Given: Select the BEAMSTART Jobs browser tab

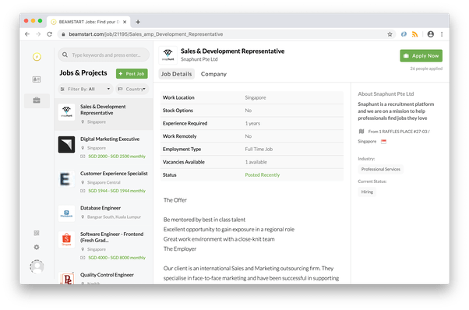Looking at the screenshot, I should [89, 22].
